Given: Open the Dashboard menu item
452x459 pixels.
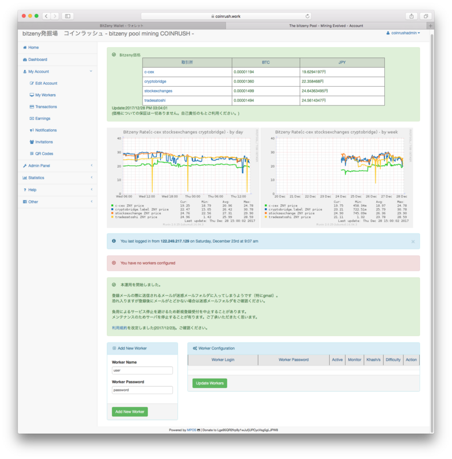Looking at the screenshot, I should coord(57,60).
